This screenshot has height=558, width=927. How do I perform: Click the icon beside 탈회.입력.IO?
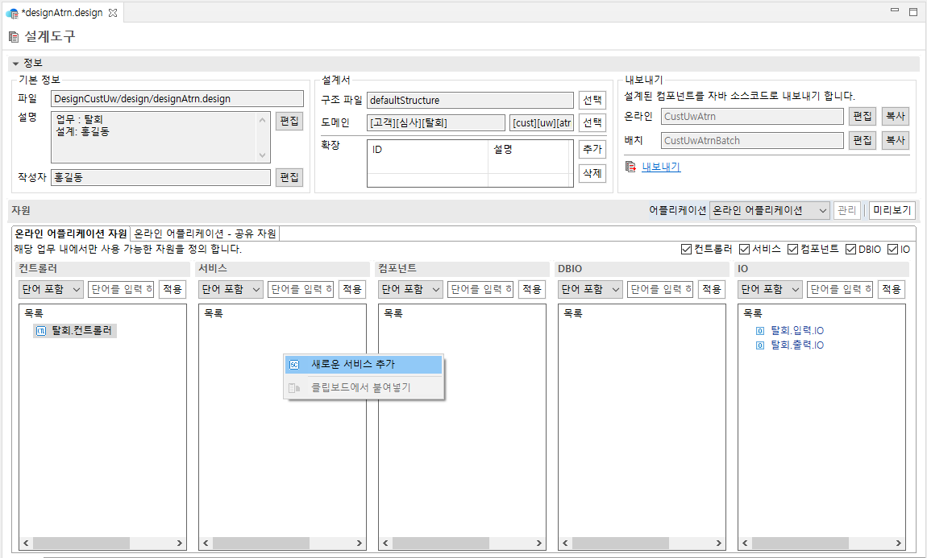[759, 329]
